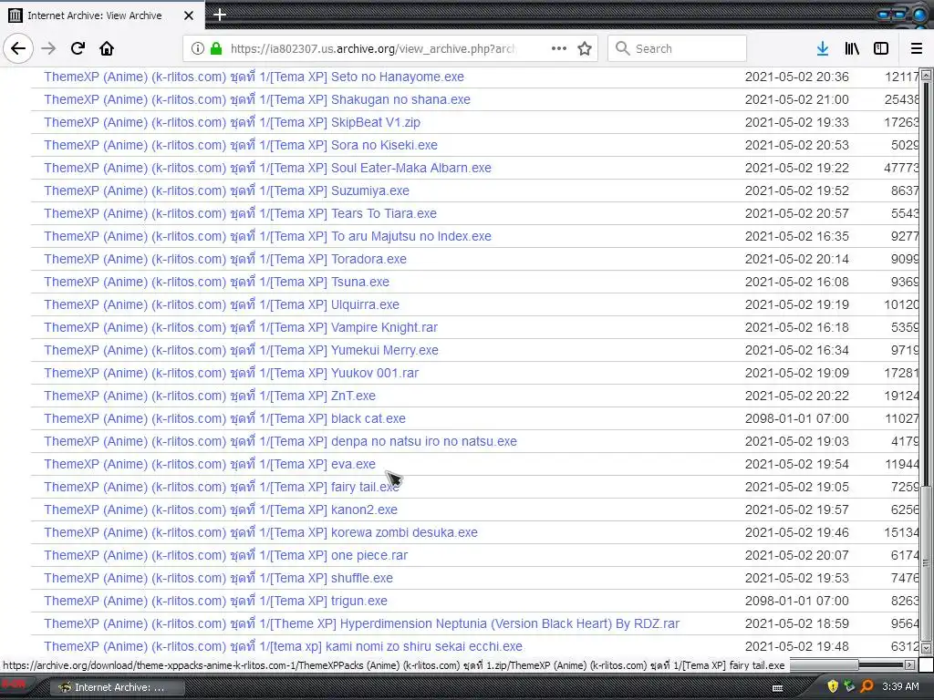
Task: Open Hyperdimension Neptunia Black Heart RAR link
Action: (361, 623)
